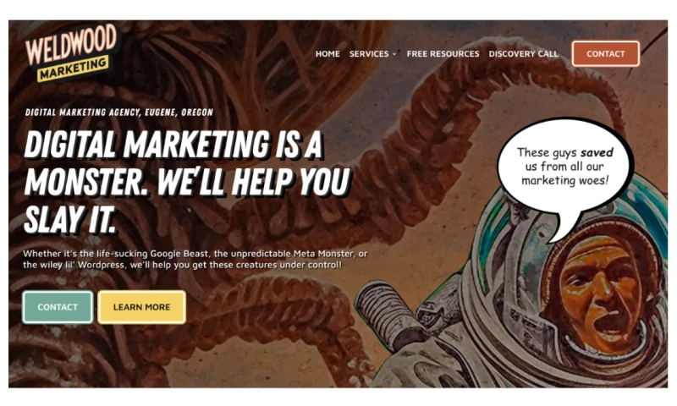Click the teal Contact button below the headline
This screenshot has height=406, width=677.
[x=58, y=307]
